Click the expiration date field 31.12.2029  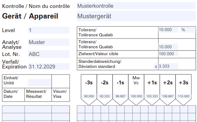(49, 66)
